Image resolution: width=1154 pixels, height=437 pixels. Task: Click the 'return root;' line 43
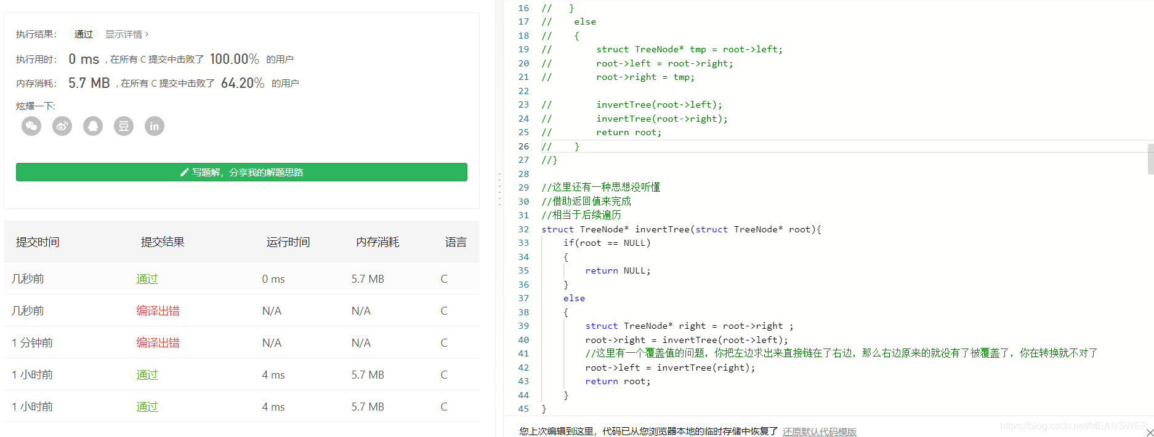(x=618, y=381)
